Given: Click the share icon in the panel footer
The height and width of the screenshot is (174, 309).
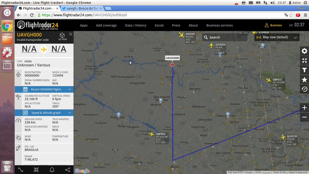Looking at the screenshot, I should click(68, 170).
